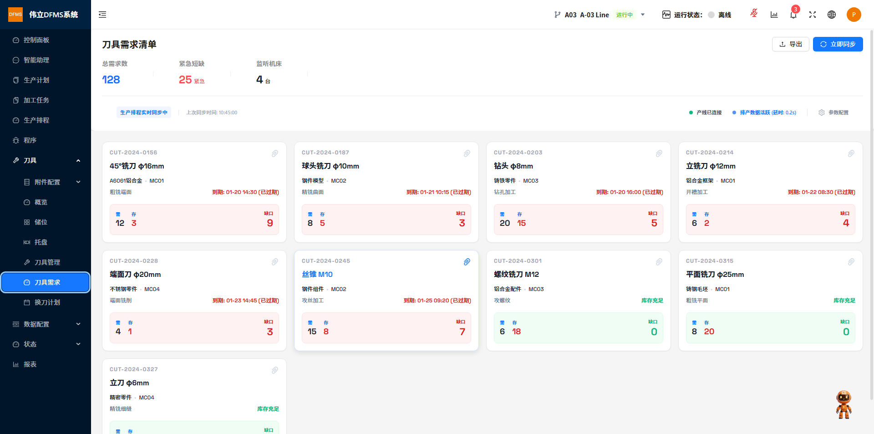The width and height of the screenshot is (874, 434).
Task: Select 托盘 under 刀具
Action: click(x=46, y=242)
